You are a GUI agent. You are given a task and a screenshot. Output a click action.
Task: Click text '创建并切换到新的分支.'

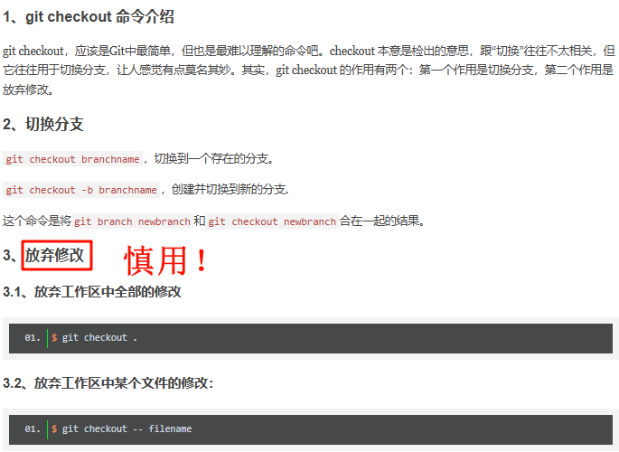pyautogui.click(x=230, y=190)
